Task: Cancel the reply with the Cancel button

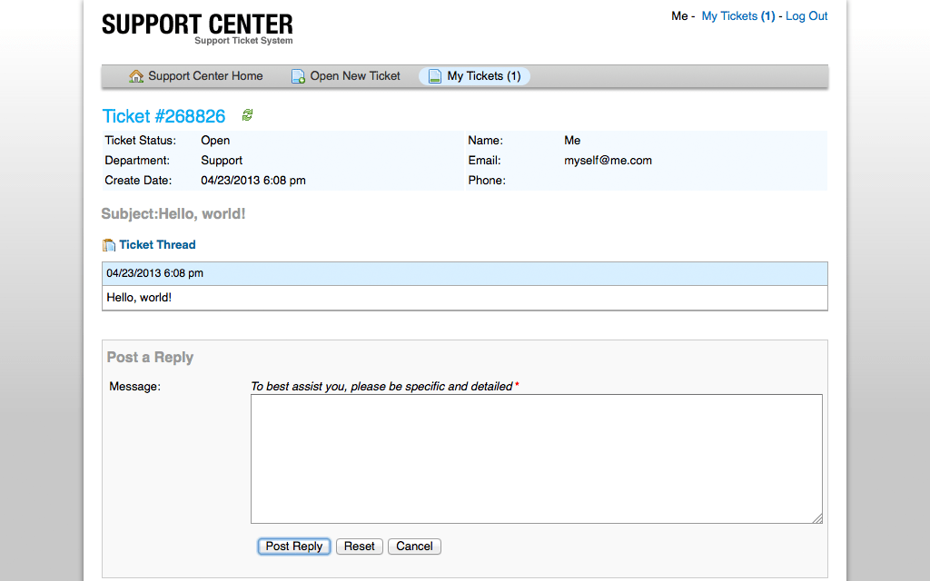Action: (x=414, y=547)
